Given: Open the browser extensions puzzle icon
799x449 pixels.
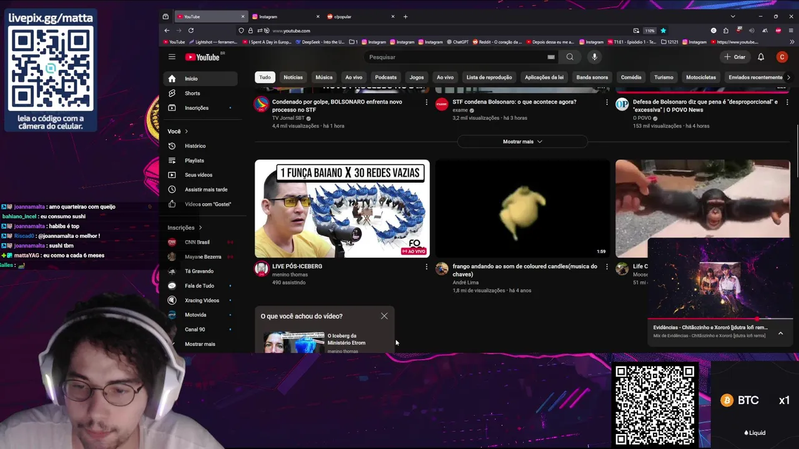Looking at the screenshot, I should [x=726, y=31].
